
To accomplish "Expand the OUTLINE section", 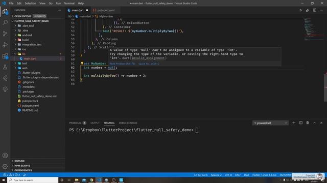I will [x=19, y=161].
